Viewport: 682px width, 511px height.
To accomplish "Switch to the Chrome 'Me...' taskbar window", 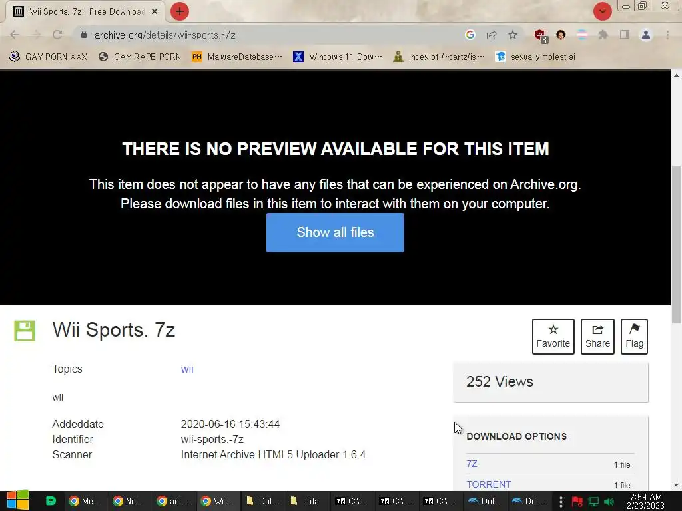I will point(85,501).
